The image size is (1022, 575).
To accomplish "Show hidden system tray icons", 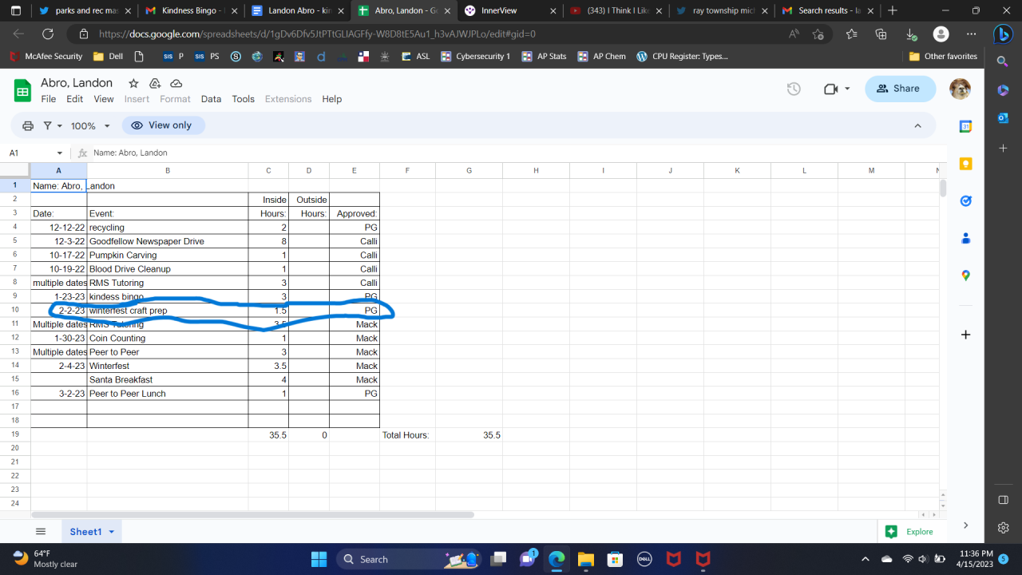I will 865,559.
